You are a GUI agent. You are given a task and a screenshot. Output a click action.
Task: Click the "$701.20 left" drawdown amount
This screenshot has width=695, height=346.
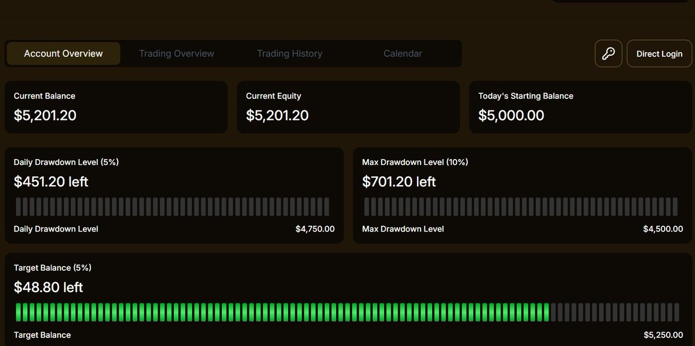coord(399,182)
